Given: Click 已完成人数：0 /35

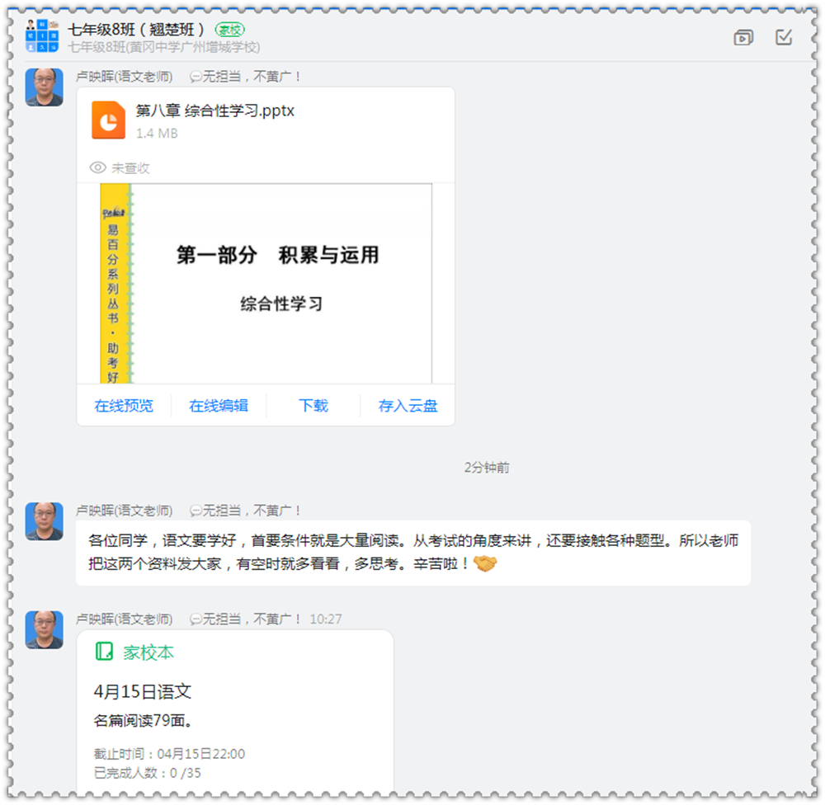Looking at the screenshot, I should pos(148,773).
